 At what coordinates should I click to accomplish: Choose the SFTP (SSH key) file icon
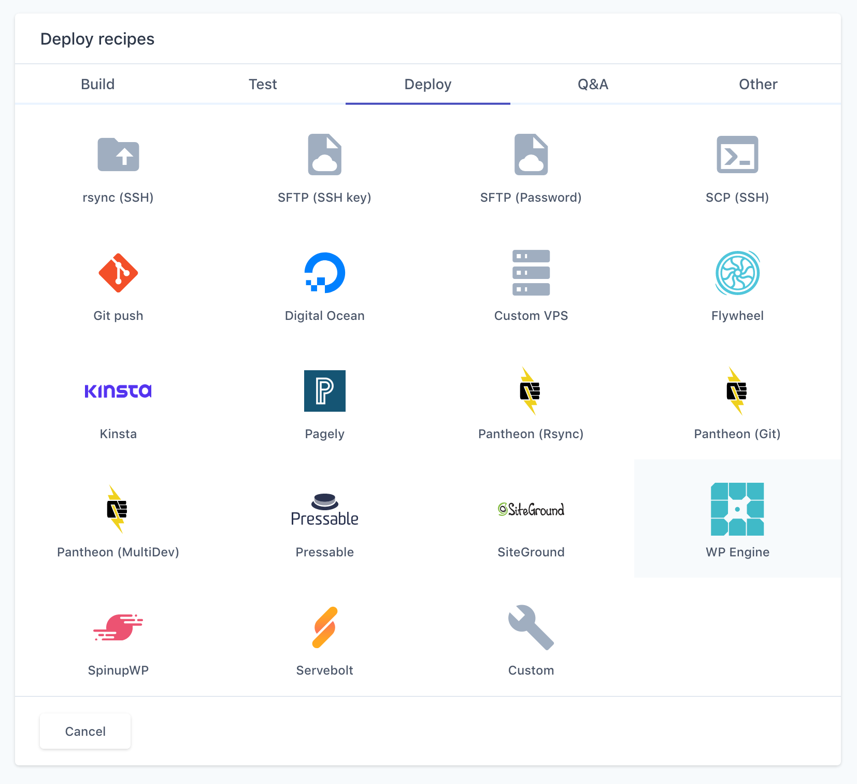click(x=325, y=155)
